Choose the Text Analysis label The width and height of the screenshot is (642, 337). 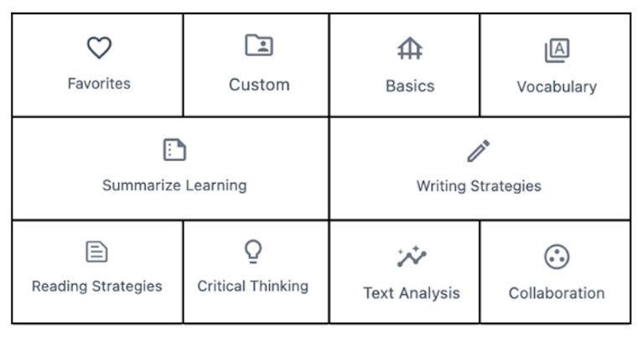click(412, 293)
